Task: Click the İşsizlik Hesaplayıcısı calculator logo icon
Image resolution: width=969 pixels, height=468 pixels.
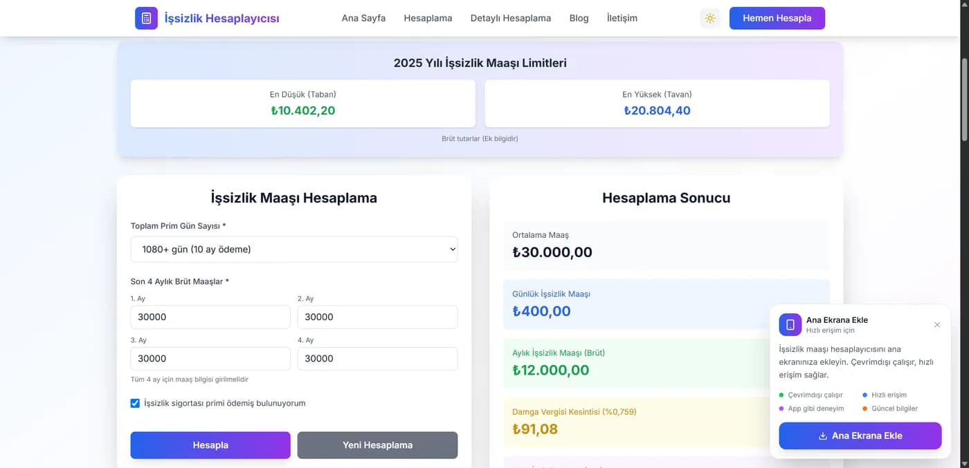Action: pos(146,18)
